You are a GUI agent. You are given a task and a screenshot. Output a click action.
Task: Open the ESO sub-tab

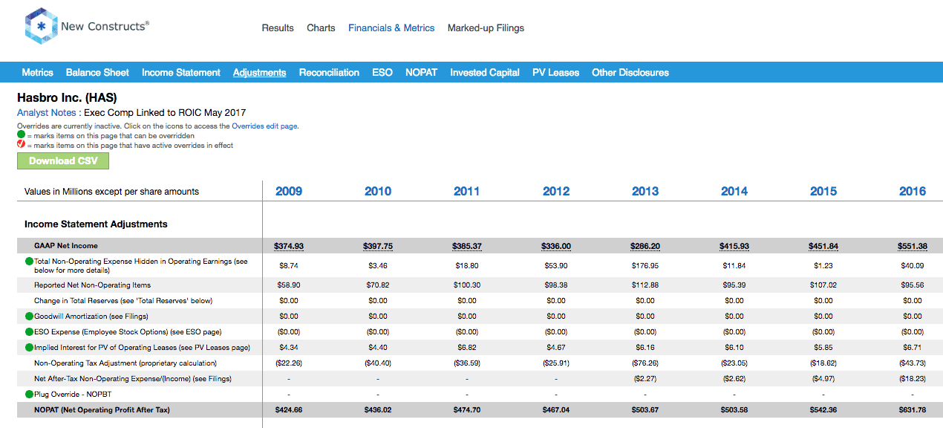tap(382, 73)
